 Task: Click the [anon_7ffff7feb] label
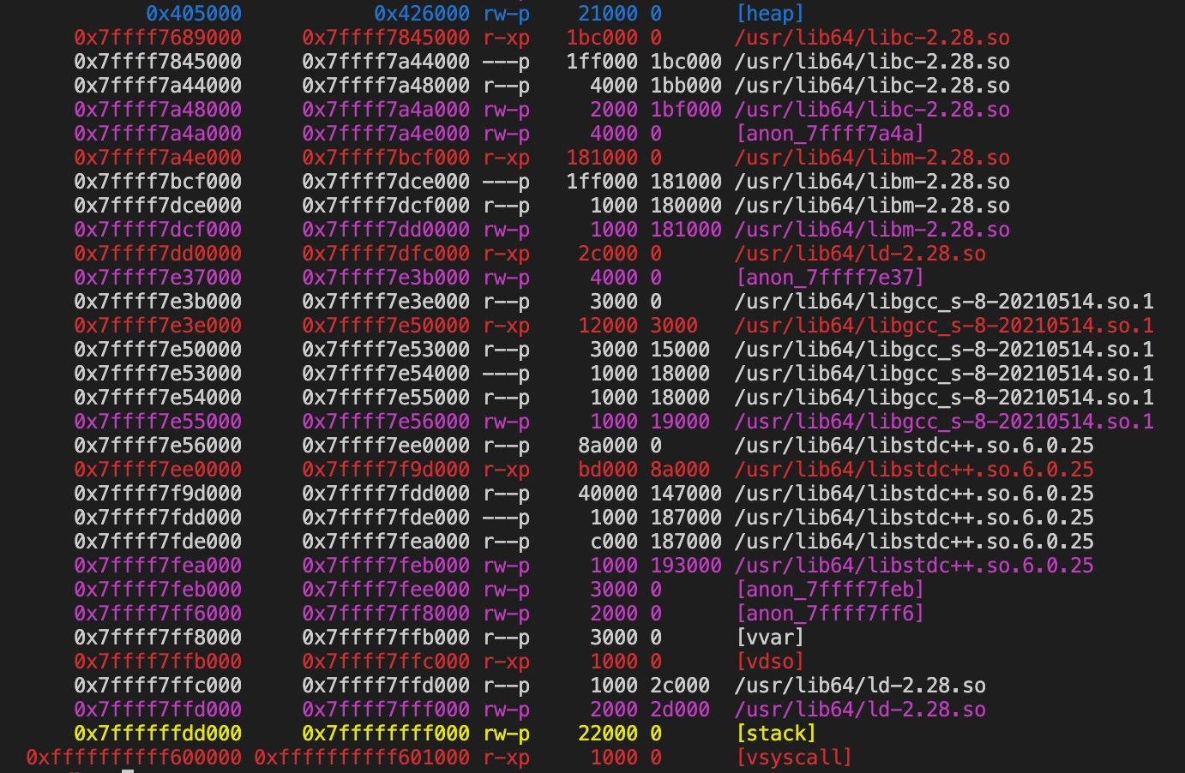[830, 590]
